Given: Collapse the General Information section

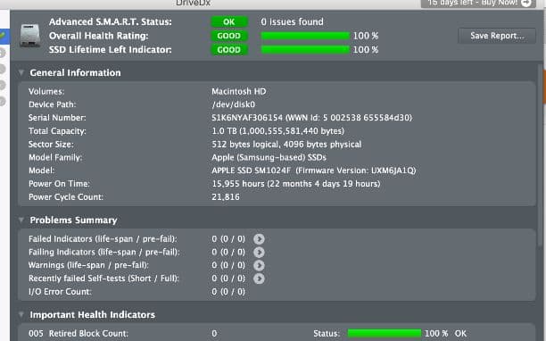Looking at the screenshot, I should tap(21, 72).
